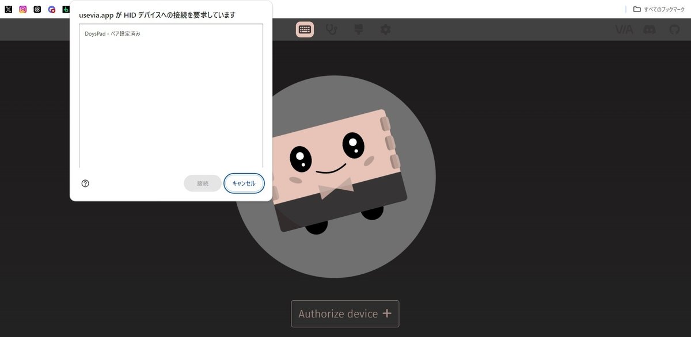Image resolution: width=691 pixels, height=337 pixels.
Task: Click the Authorize device button
Action: pos(345,314)
